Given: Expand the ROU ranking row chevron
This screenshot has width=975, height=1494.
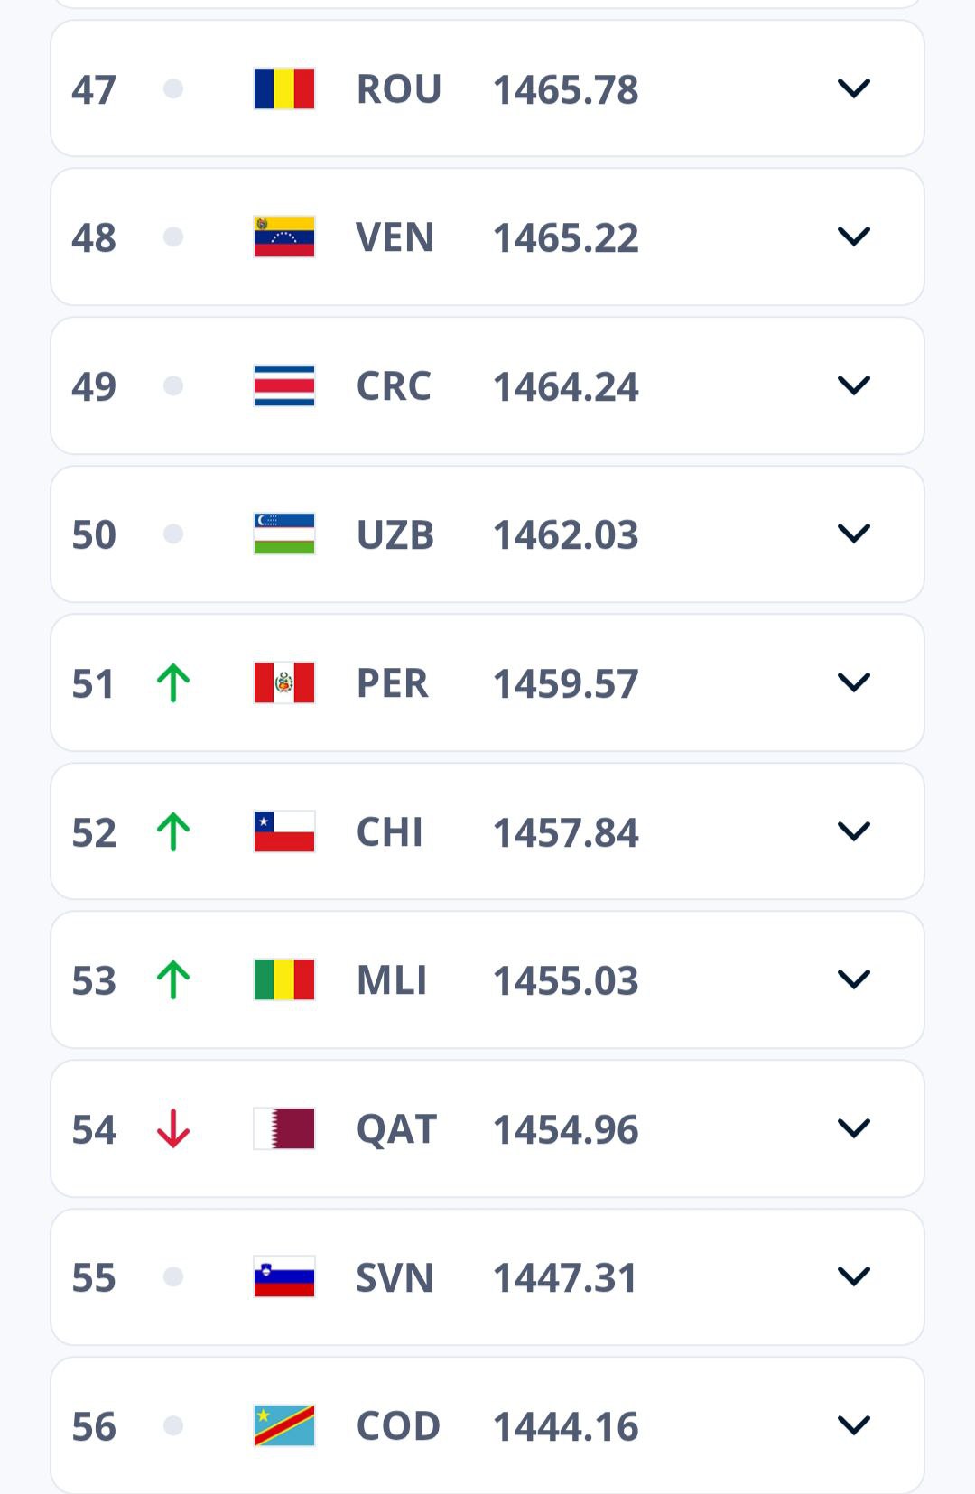Looking at the screenshot, I should [853, 88].
